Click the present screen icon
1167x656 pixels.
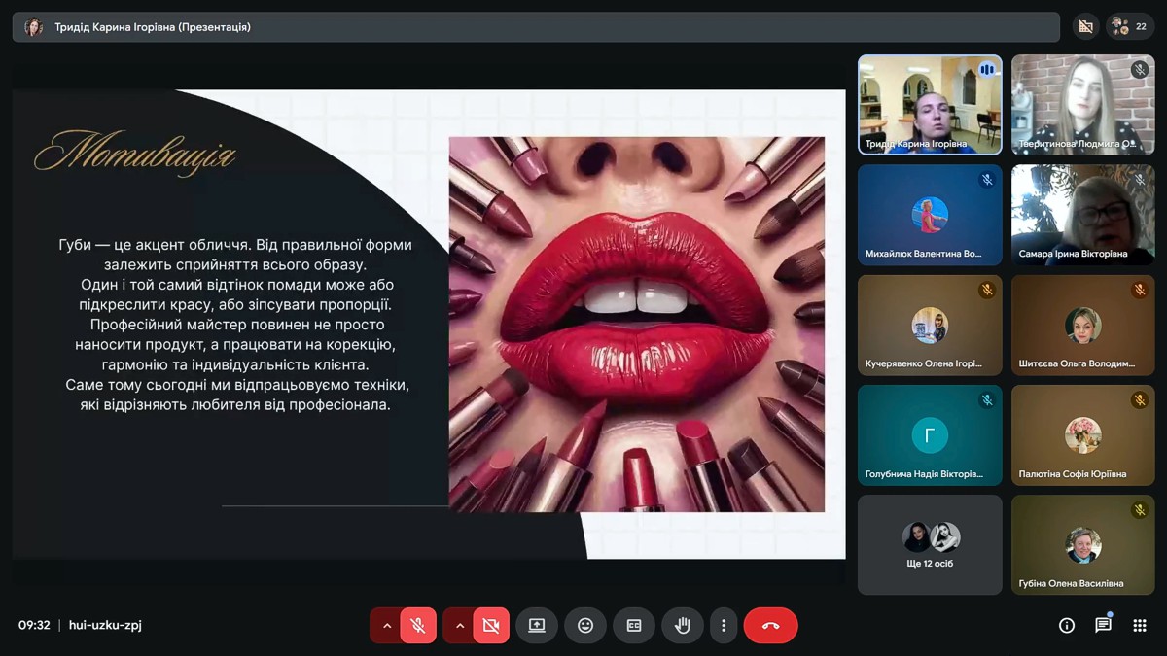click(x=537, y=626)
